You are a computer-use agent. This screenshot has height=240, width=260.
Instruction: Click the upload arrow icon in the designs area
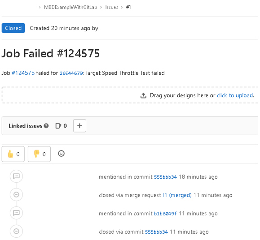[143, 95]
